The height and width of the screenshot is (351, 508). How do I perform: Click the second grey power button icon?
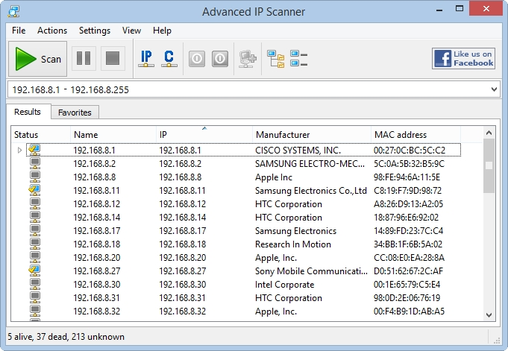220,59
